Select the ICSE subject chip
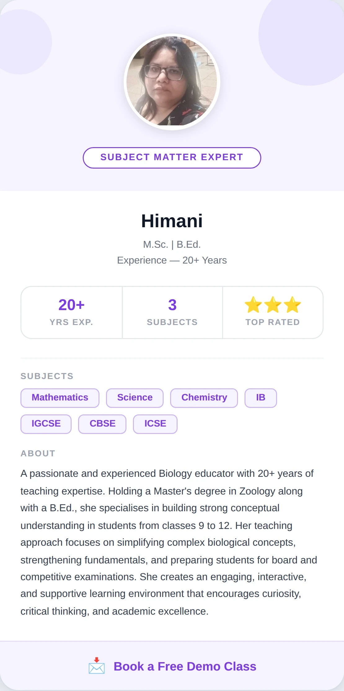 [155, 424]
